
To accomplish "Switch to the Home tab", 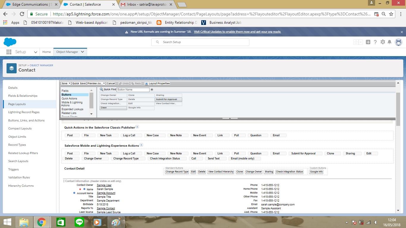I will click(x=46, y=52).
